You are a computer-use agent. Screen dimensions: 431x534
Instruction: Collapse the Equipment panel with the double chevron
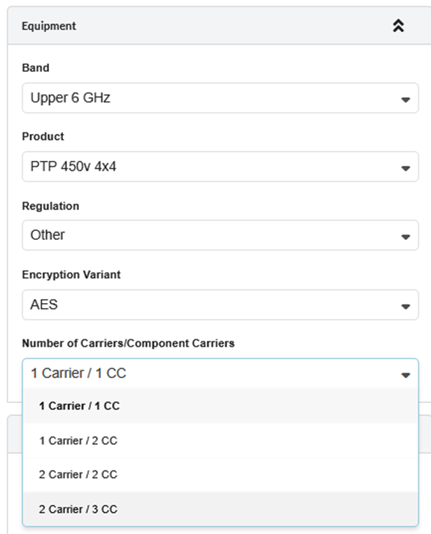tap(399, 26)
